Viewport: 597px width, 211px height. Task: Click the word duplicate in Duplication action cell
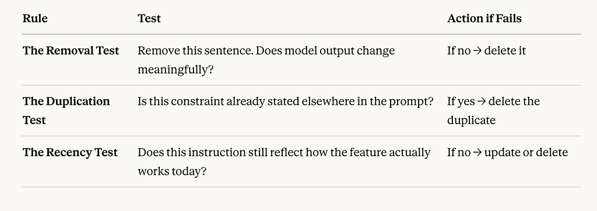click(471, 120)
